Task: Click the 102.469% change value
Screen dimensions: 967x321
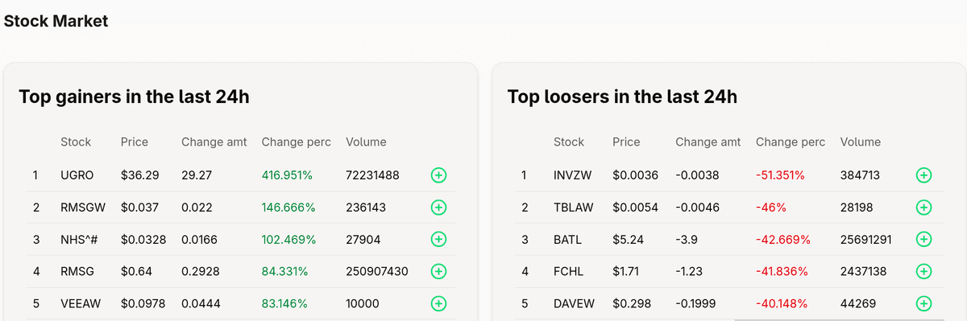Action: 288,239
